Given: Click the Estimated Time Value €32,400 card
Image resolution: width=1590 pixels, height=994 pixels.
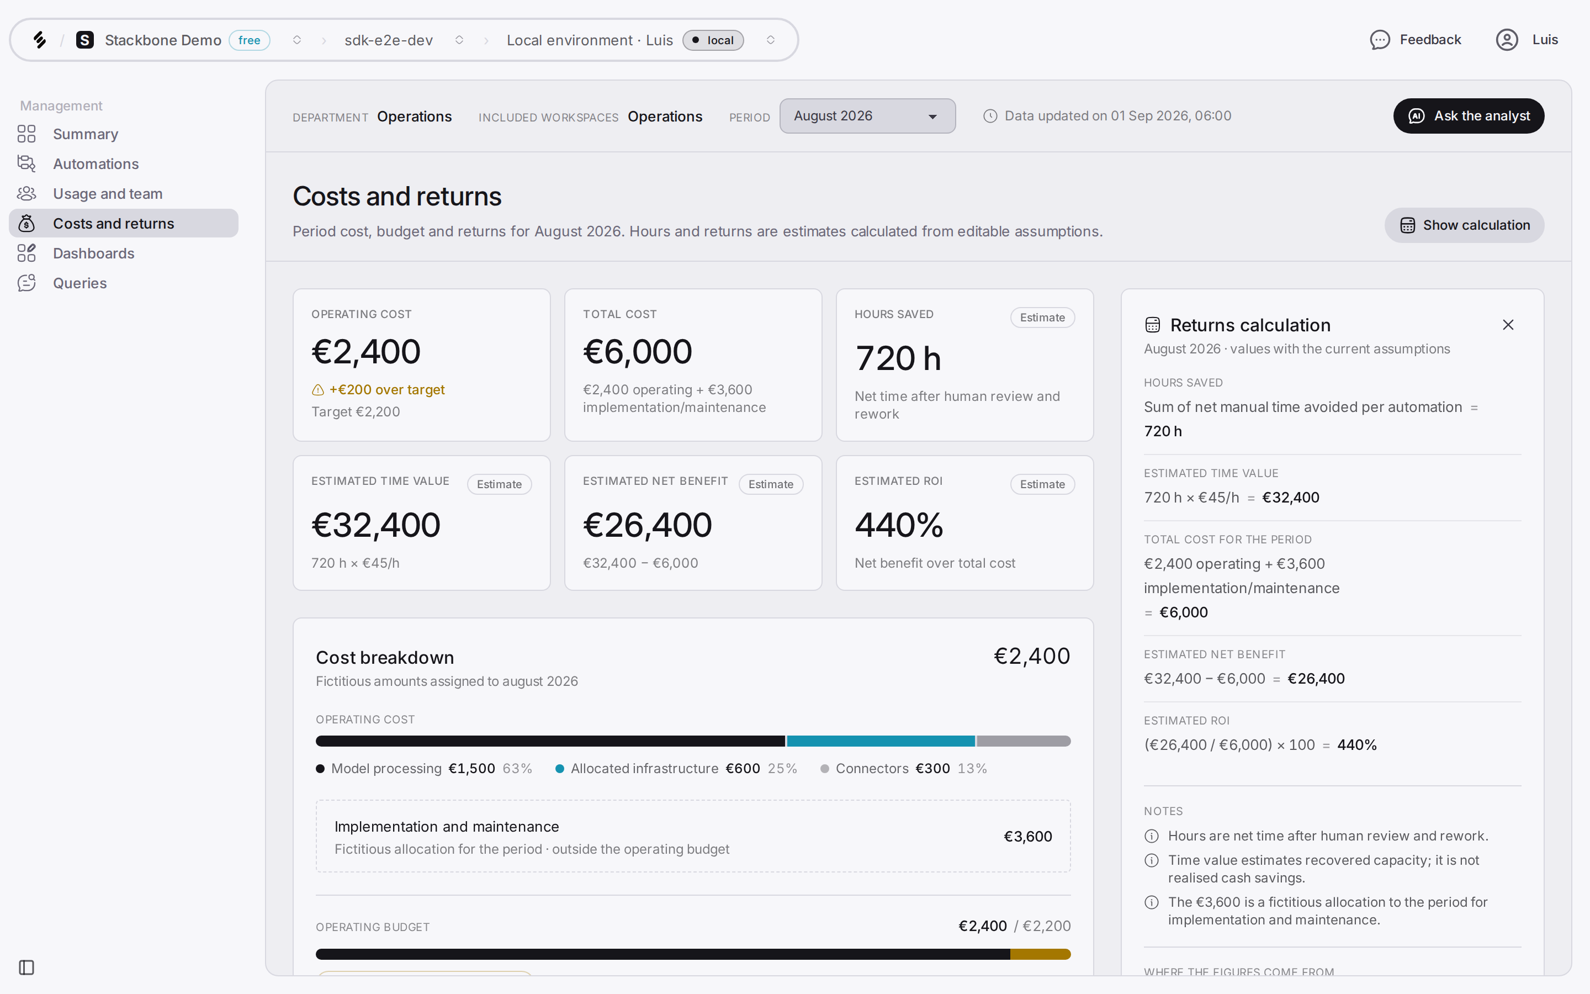Looking at the screenshot, I should pyautogui.click(x=421, y=522).
